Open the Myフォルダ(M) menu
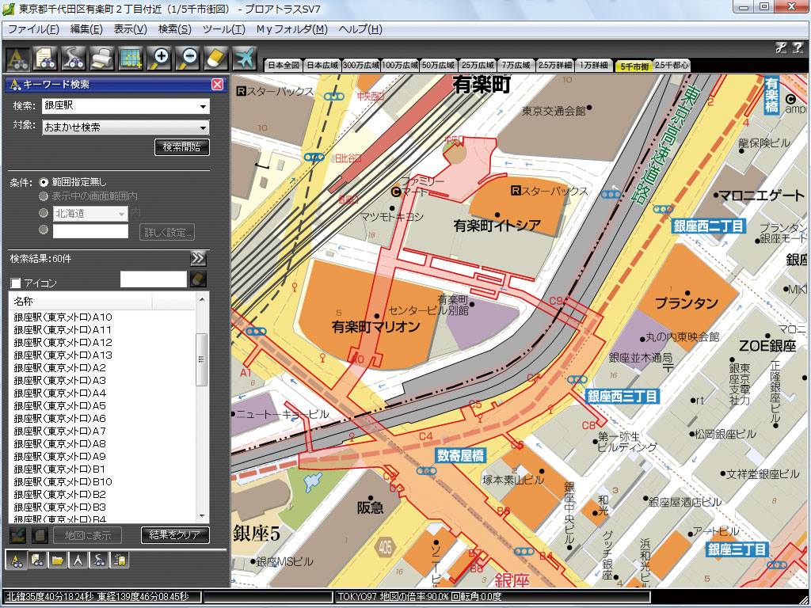This screenshot has width=811, height=608. (291, 29)
